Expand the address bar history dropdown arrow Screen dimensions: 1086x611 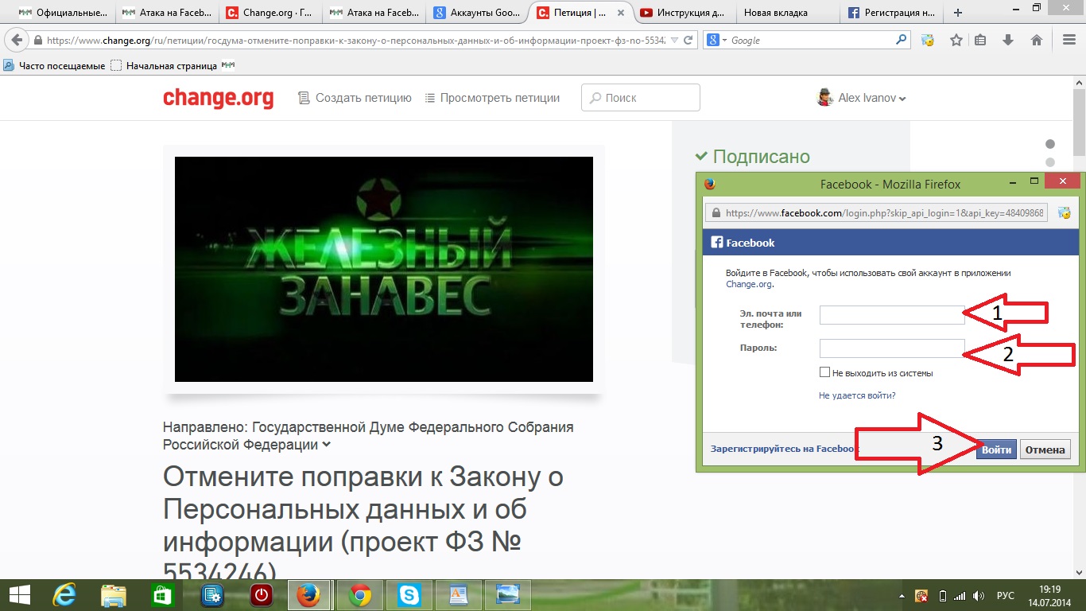point(674,40)
